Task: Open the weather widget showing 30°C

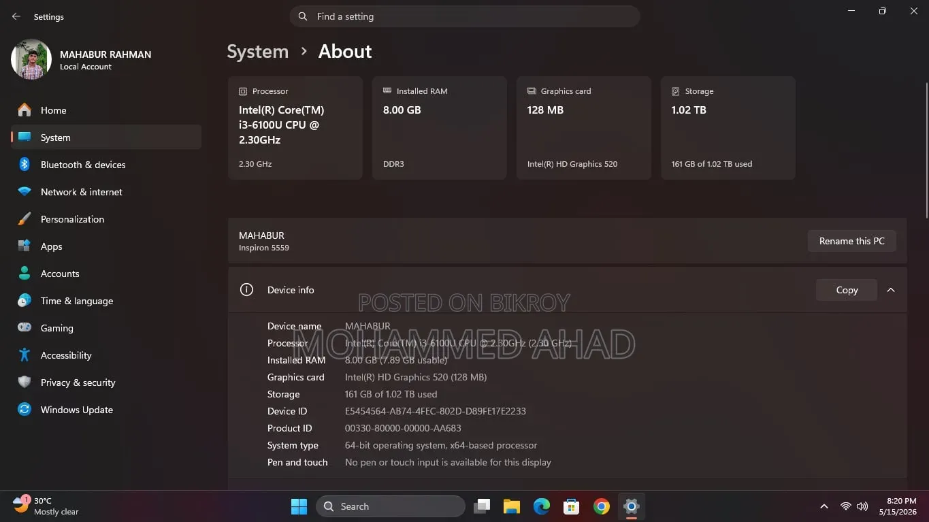Action: (x=46, y=506)
